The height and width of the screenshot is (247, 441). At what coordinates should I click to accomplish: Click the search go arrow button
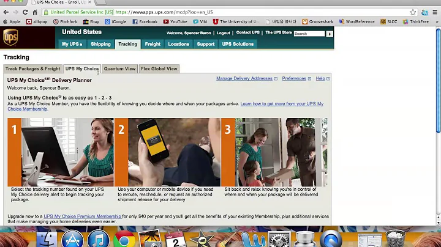330,34
